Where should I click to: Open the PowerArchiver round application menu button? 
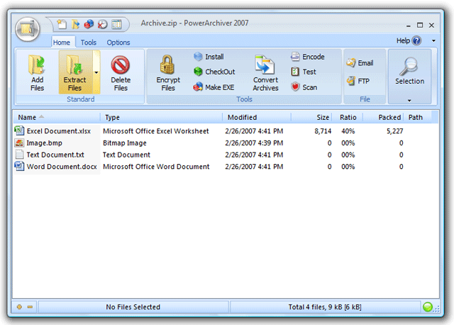point(28,29)
